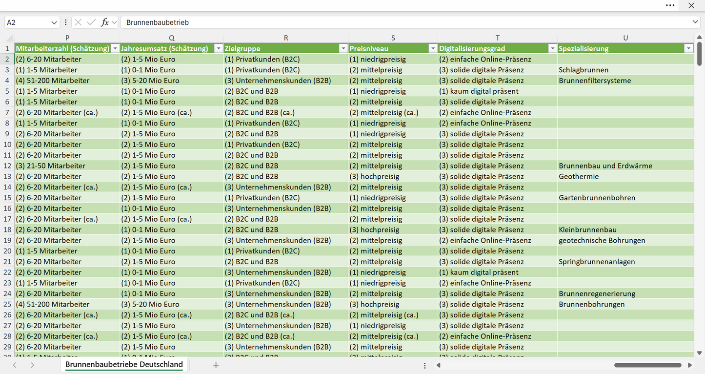Click the previous sheet navigation arrow
This screenshot has height=374, width=705.
click(x=15, y=365)
